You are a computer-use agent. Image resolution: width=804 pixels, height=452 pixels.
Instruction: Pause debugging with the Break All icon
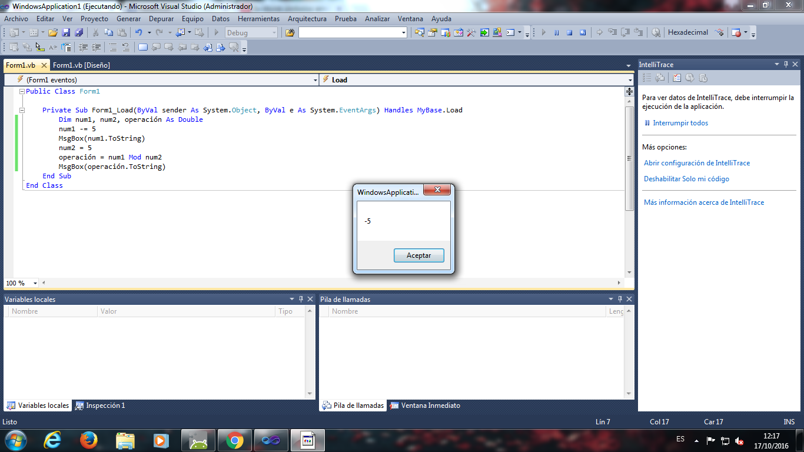(556, 33)
